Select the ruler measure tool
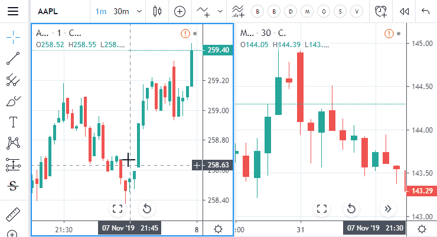Image resolution: width=437 pixels, height=237 pixels. 13,215
